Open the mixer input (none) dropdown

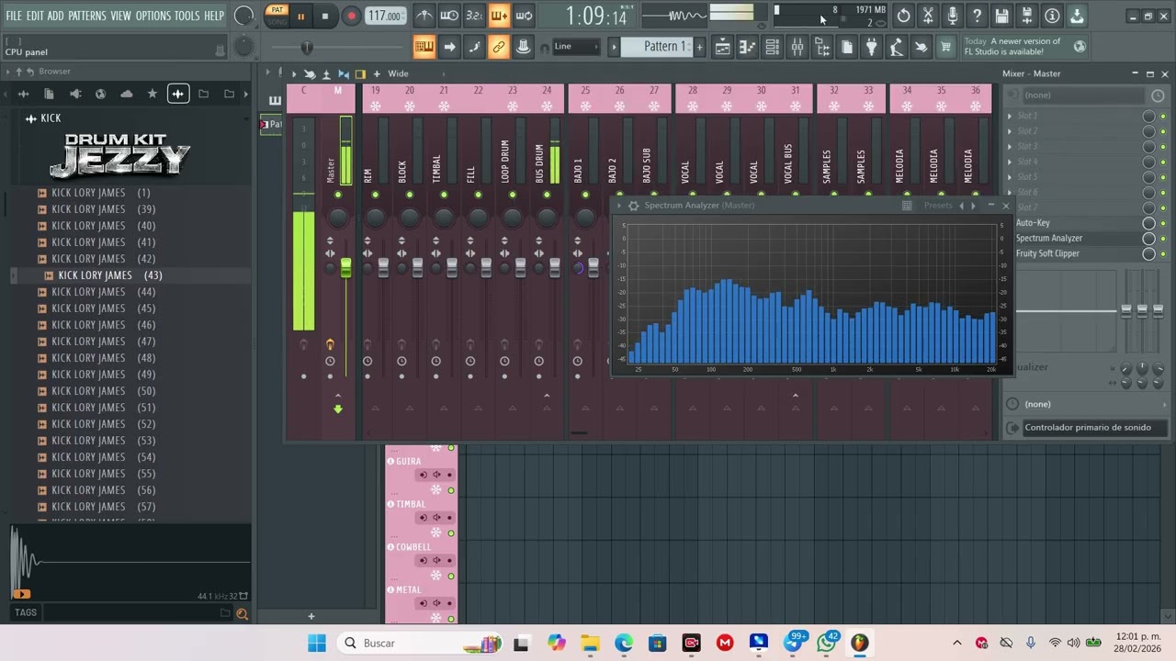click(1086, 95)
